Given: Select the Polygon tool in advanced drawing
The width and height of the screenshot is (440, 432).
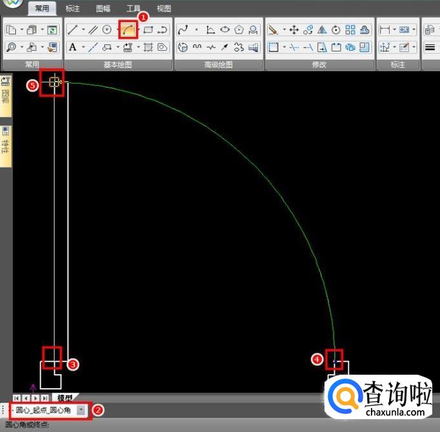Looking at the screenshot, I should [239, 30].
